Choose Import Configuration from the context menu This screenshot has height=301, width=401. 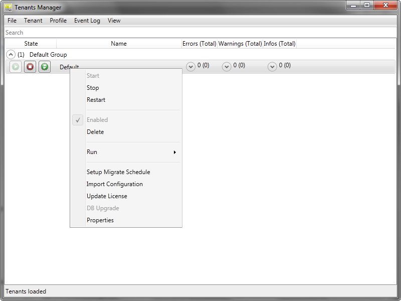coord(115,184)
